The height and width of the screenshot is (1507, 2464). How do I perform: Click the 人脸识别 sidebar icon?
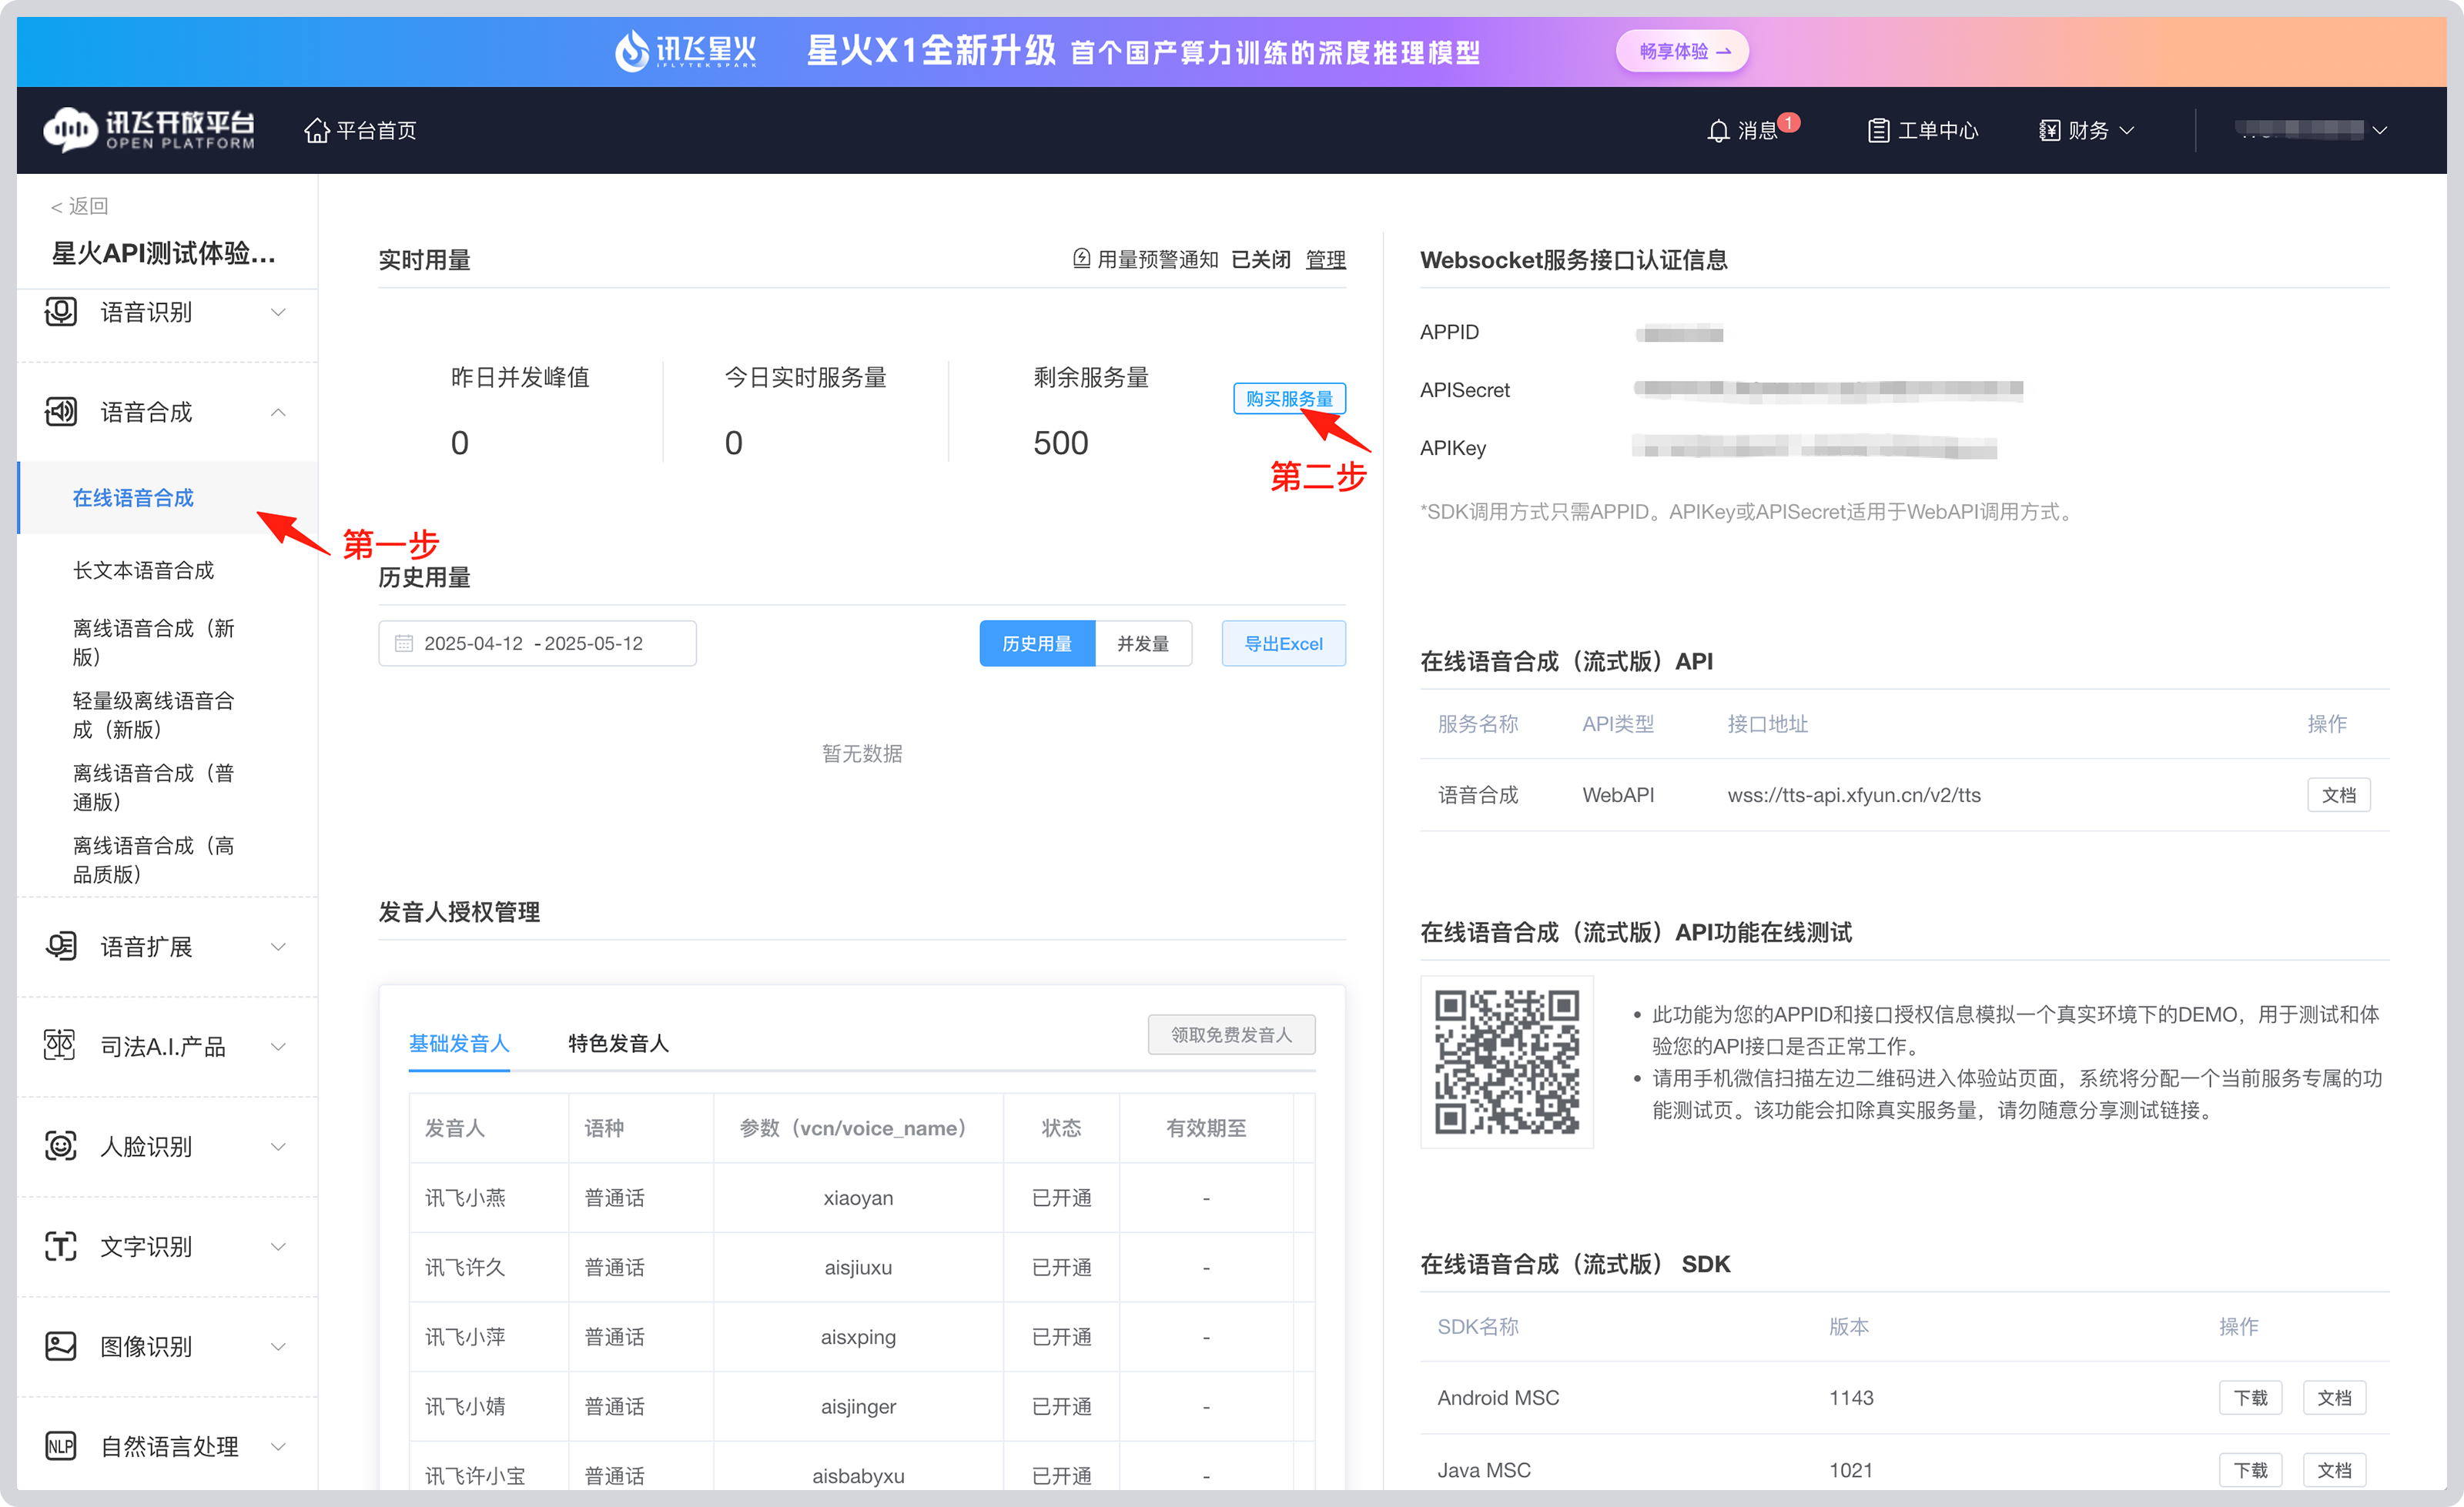pos(60,1145)
